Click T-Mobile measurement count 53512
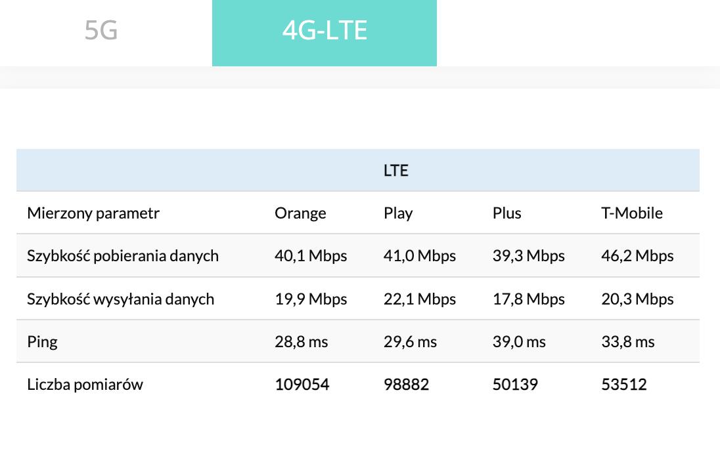The height and width of the screenshot is (466, 720). pyautogui.click(x=624, y=385)
